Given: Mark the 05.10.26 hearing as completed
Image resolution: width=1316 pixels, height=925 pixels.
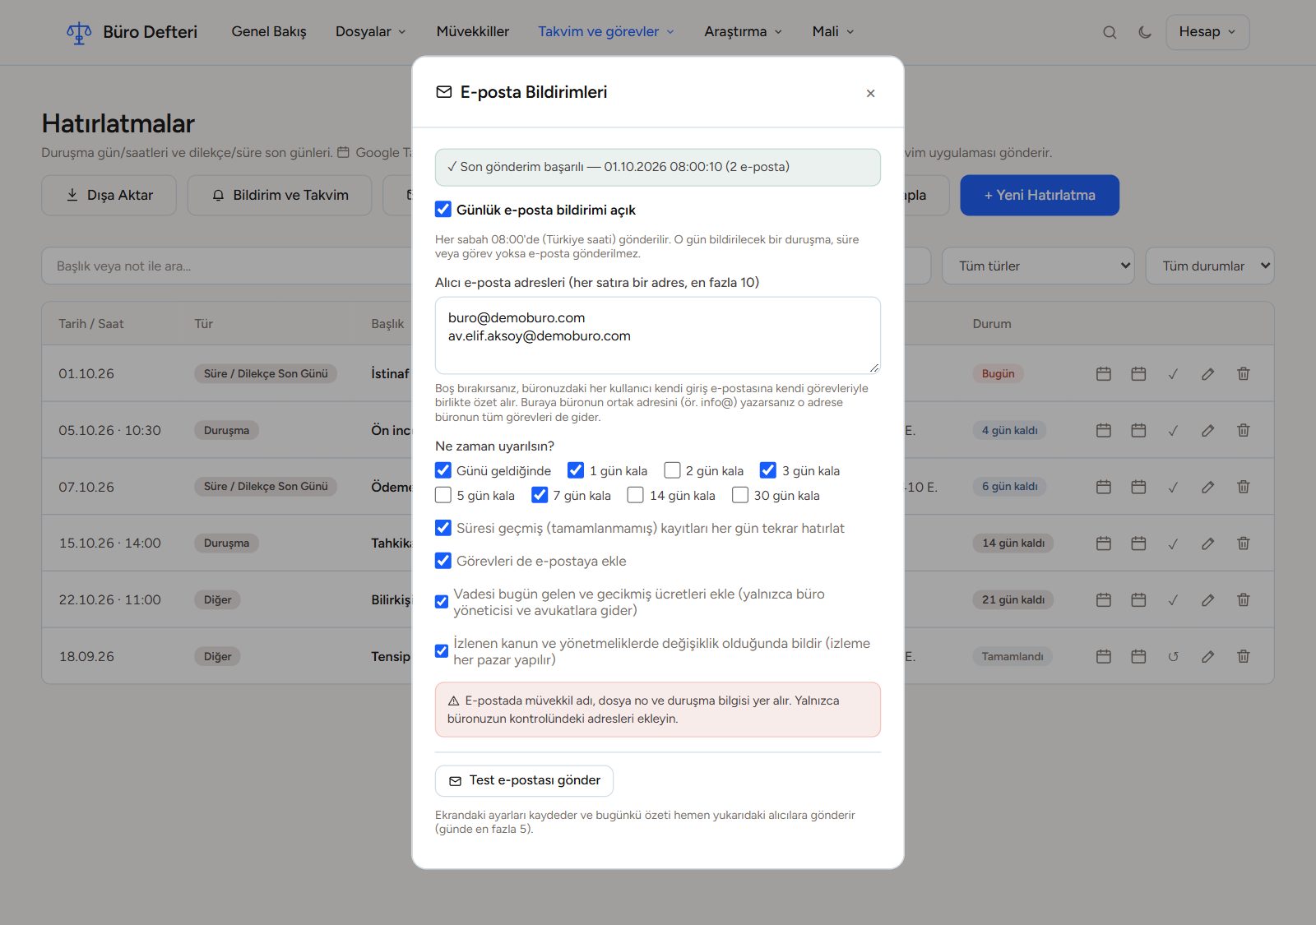Looking at the screenshot, I should pos(1173,431).
